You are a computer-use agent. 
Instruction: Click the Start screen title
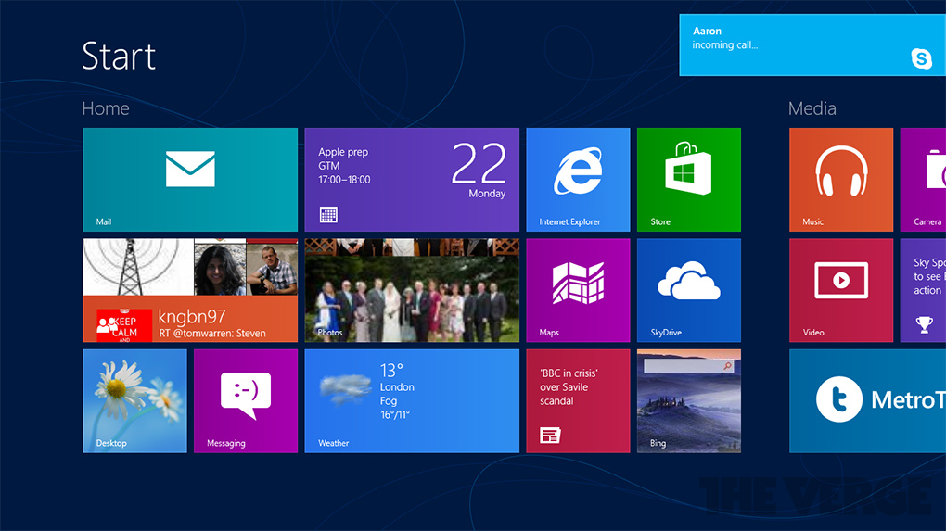click(x=119, y=56)
